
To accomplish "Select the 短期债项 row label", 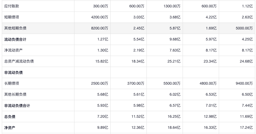I will point(12,17).
